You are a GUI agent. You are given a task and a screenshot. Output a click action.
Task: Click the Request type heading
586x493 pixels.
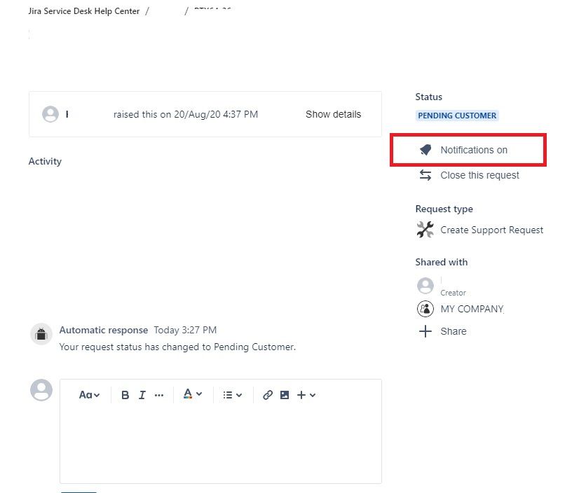pos(444,209)
